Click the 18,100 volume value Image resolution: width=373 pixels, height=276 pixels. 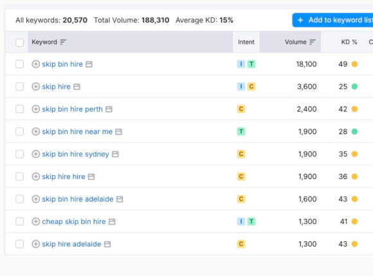[306, 64]
